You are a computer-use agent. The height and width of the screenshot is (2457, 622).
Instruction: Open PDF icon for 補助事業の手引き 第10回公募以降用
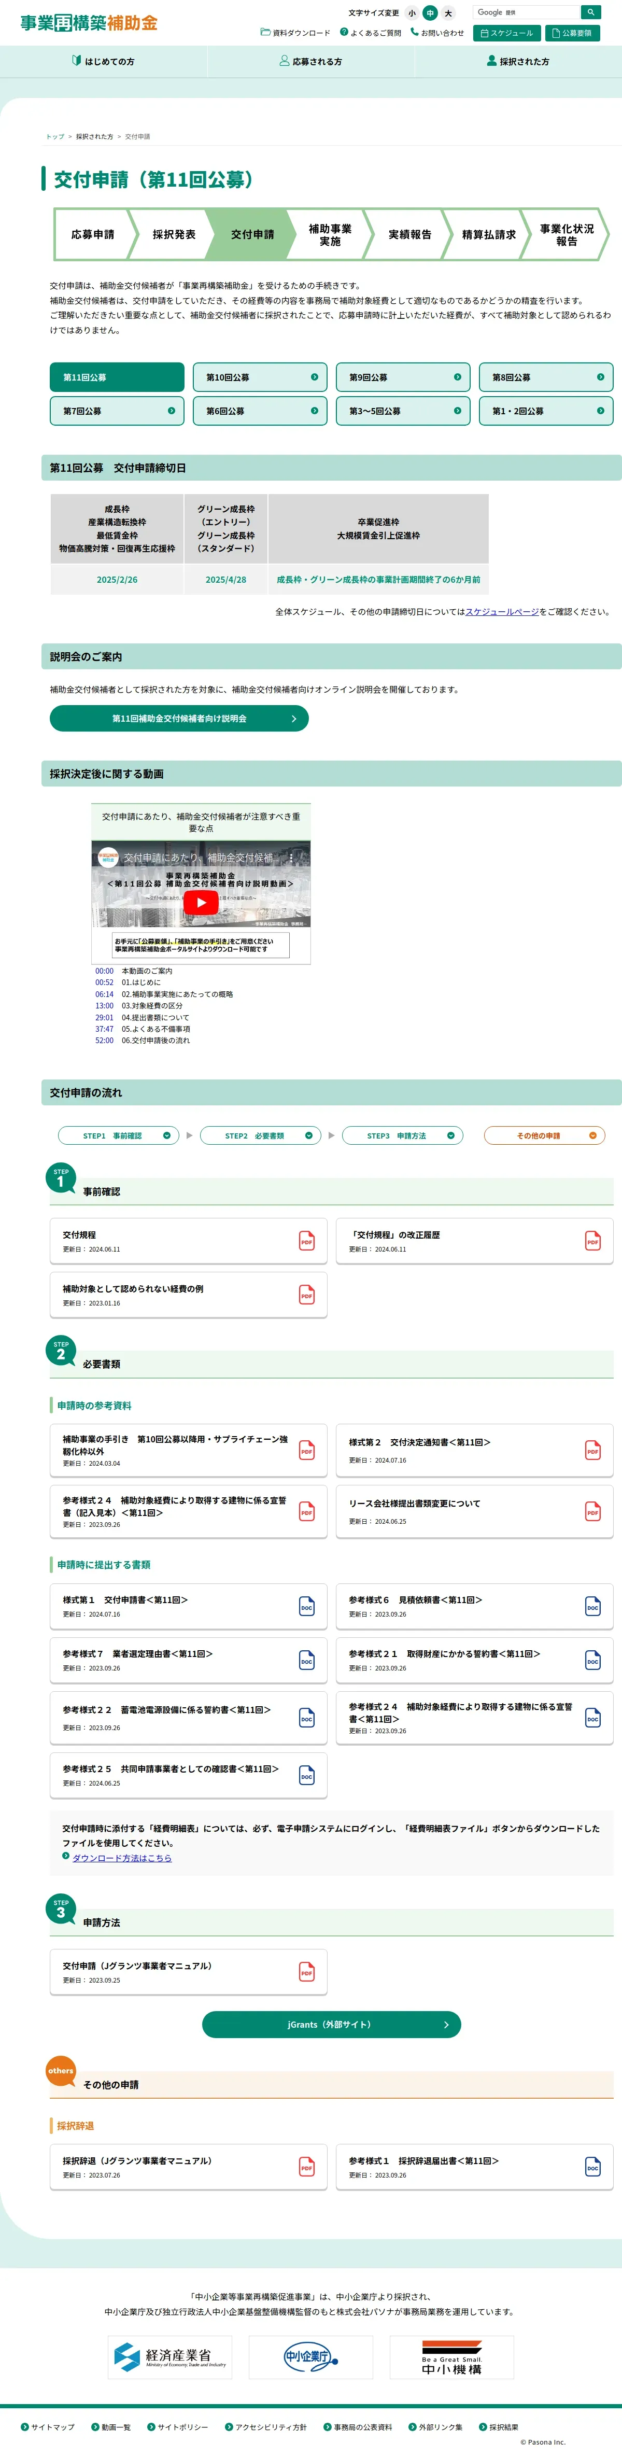pyautogui.click(x=306, y=1451)
